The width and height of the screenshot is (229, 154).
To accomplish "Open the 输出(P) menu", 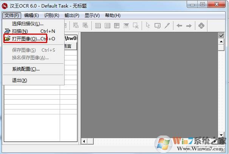I will (x=72, y=15).
